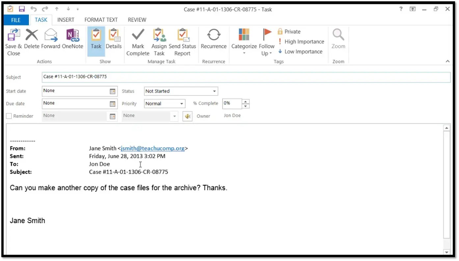This screenshot has height=261, width=459.
Task: Mark the task as Private
Action: tap(289, 32)
